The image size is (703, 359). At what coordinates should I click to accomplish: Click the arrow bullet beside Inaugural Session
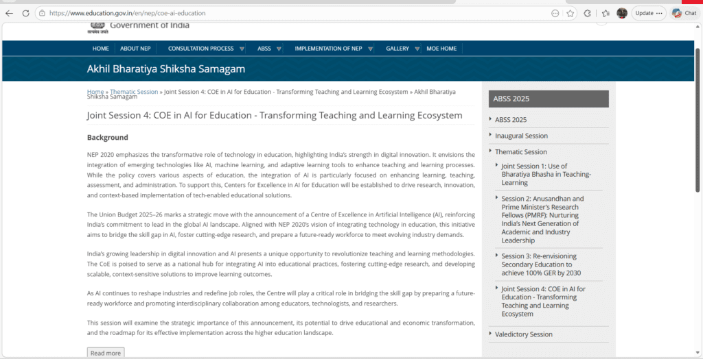click(x=490, y=135)
